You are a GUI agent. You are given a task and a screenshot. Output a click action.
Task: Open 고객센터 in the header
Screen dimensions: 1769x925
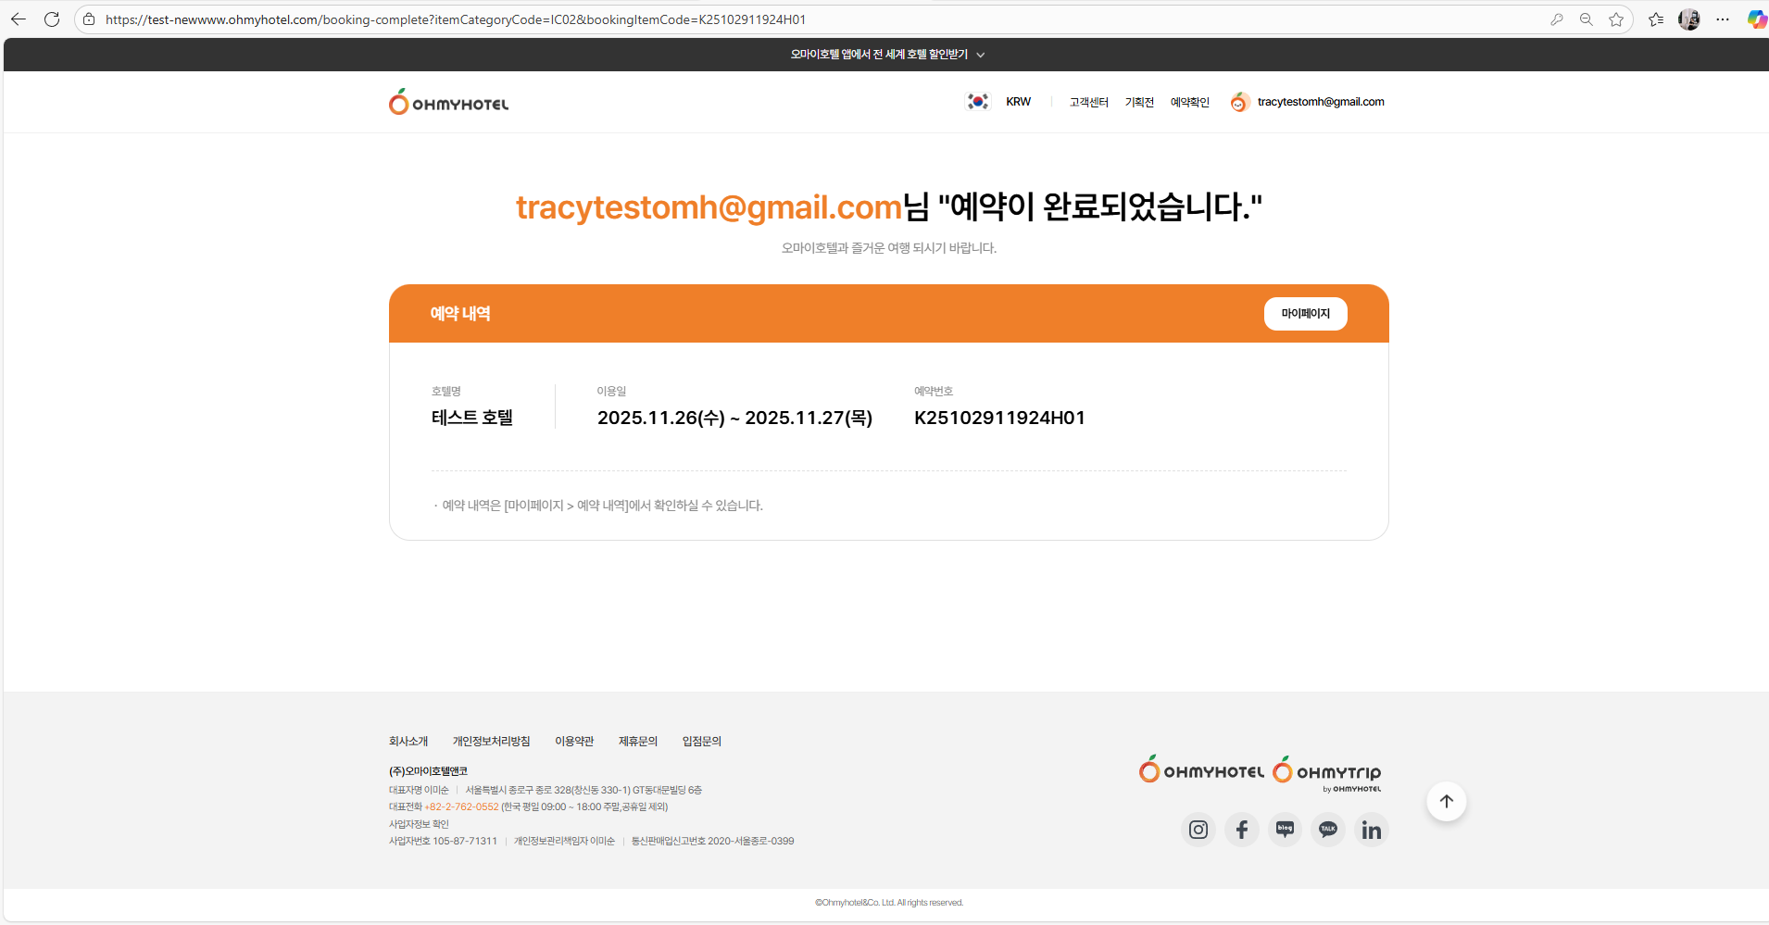[x=1089, y=102]
